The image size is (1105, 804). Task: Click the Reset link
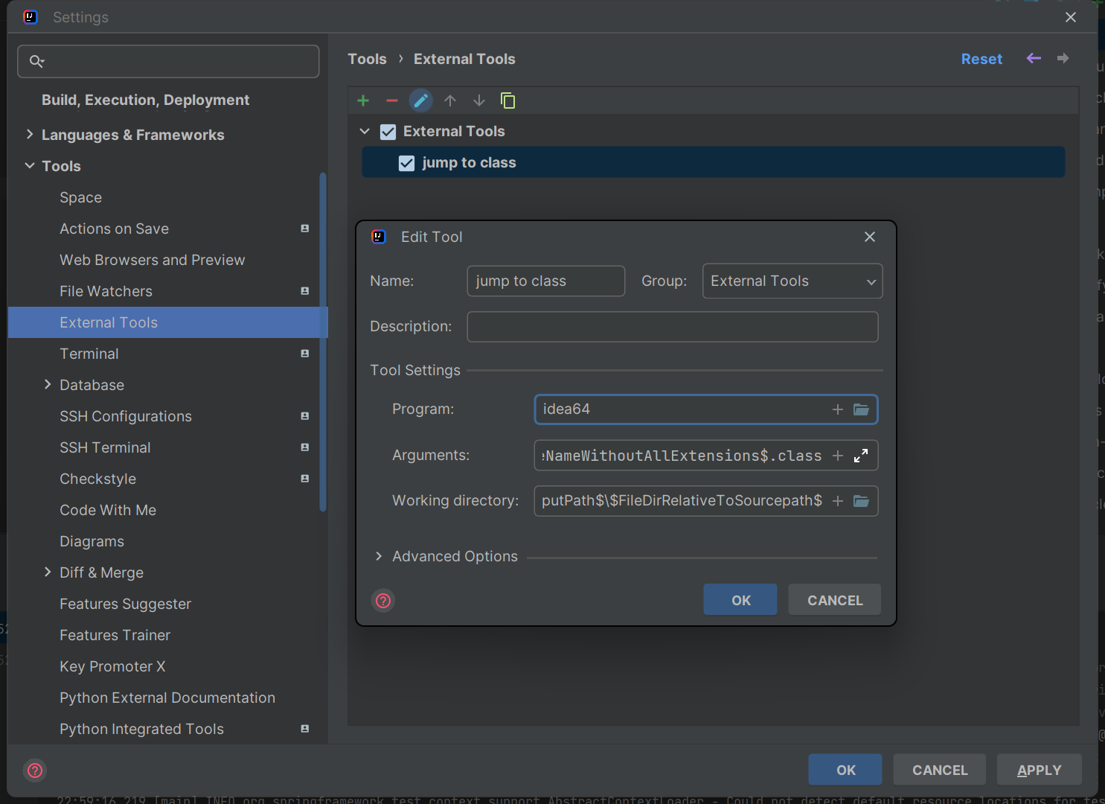[x=981, y=59]
